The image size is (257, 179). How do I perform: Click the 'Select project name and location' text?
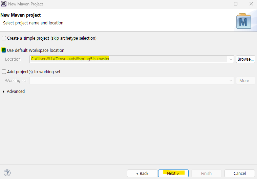(x=33, y=23)
